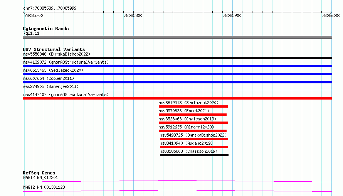Click the blue nsv4139072 variant bar
343x196 pixels.
177,66
